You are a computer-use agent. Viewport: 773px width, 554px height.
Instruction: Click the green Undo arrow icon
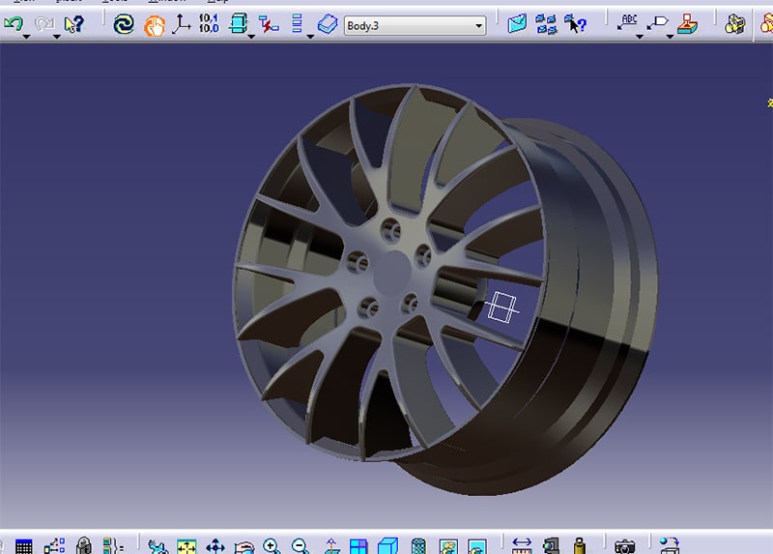[x=14, y=22]
